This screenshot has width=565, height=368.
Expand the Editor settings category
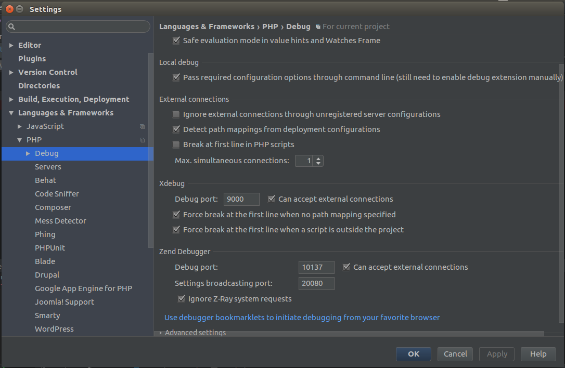(11, 45)
